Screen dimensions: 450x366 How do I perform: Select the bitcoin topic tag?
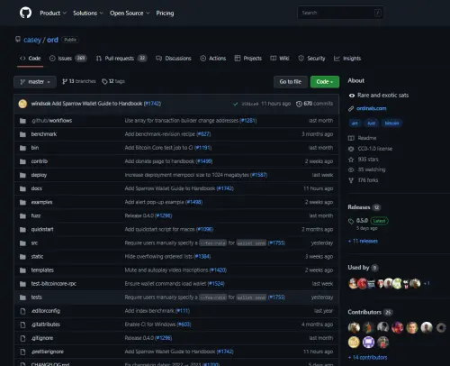[391, 124]
